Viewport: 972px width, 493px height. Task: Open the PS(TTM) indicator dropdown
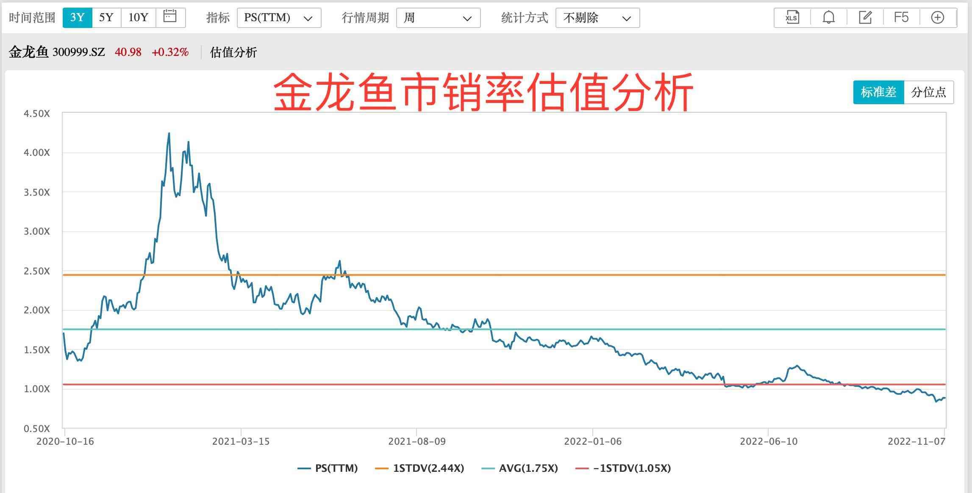pyautogui.click(x=279, y=18)
